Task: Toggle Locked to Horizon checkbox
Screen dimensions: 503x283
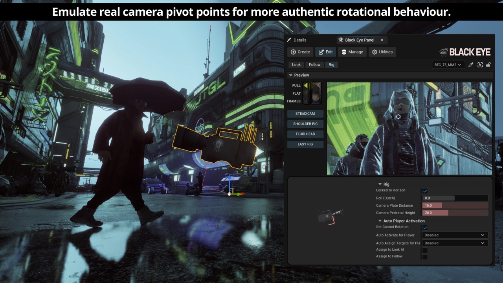Action: pos(425,191)
